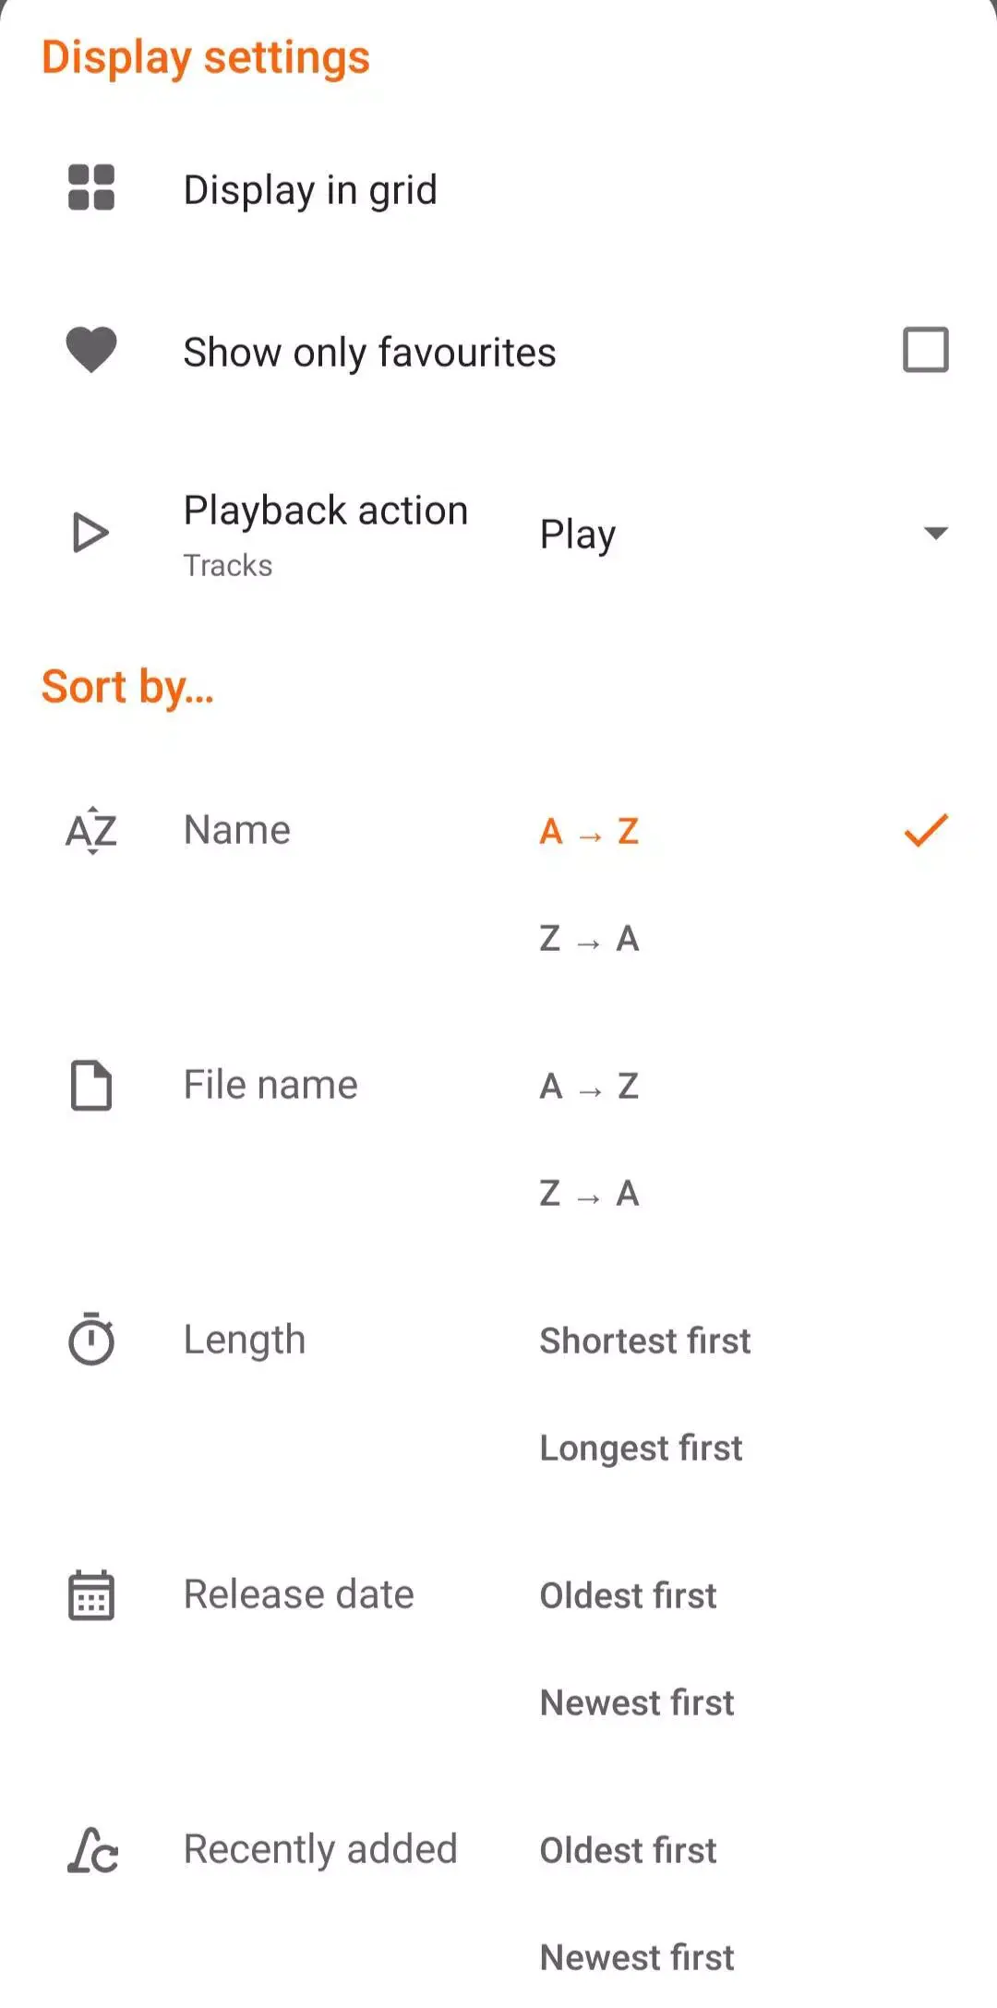
Task: Click the file document icon beside File name
Action: click(x=90, y=1086)
